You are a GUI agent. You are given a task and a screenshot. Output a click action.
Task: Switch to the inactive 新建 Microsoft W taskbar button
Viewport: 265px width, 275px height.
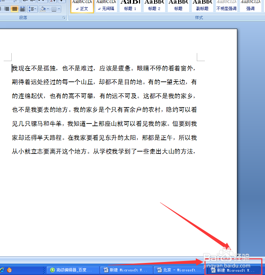(127, 270)
